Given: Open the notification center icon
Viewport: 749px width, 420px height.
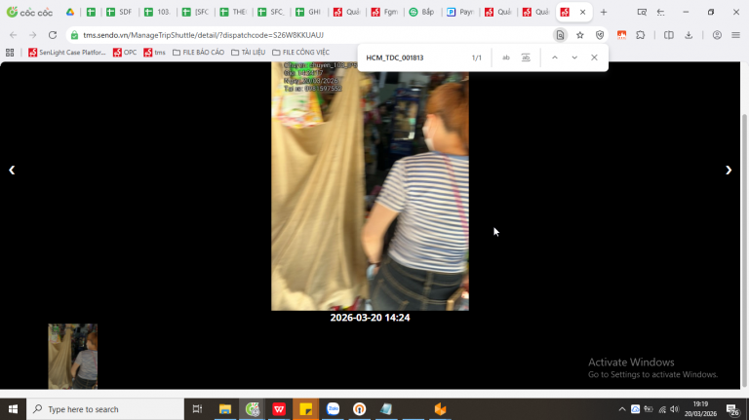Looking at the screenshot, I should 732,409.
